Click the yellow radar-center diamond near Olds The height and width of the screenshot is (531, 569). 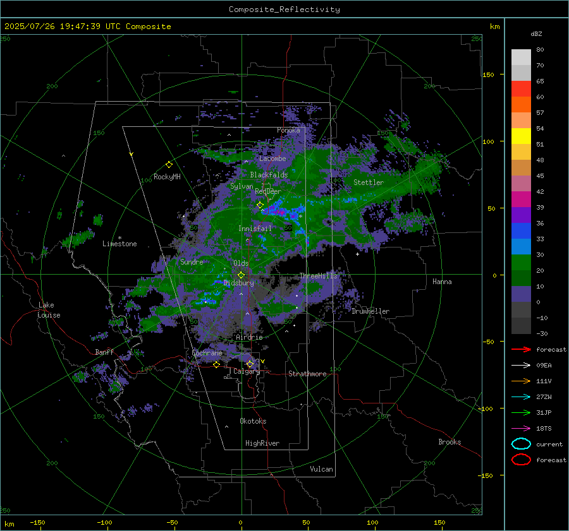click(241, 275)
